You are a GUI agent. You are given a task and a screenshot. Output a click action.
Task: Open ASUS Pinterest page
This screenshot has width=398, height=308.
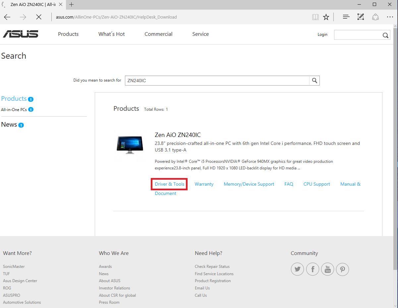[x=343, y=269]
